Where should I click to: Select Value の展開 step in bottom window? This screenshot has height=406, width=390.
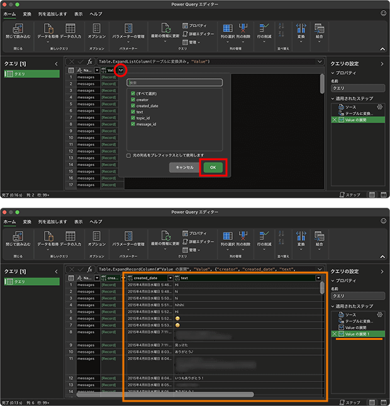coord(358,327)
